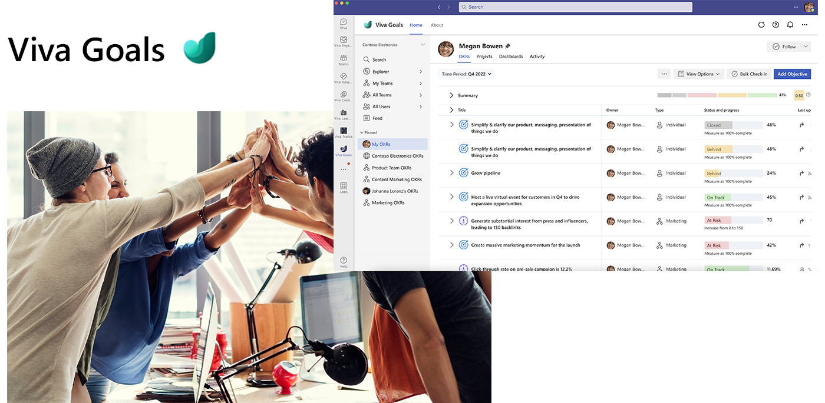Open Teams icon in the left rail
This screenshot has width=825, height=403.
(x=344, y=60)
